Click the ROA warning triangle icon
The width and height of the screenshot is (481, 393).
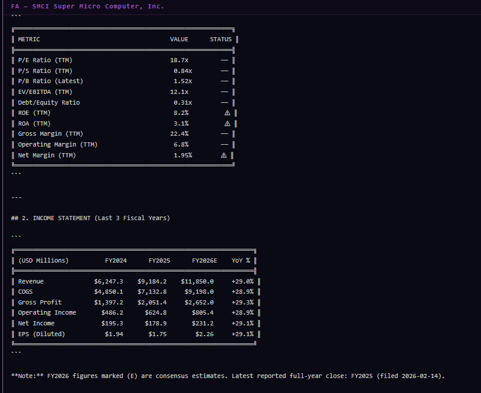click(x=227, y=124)
